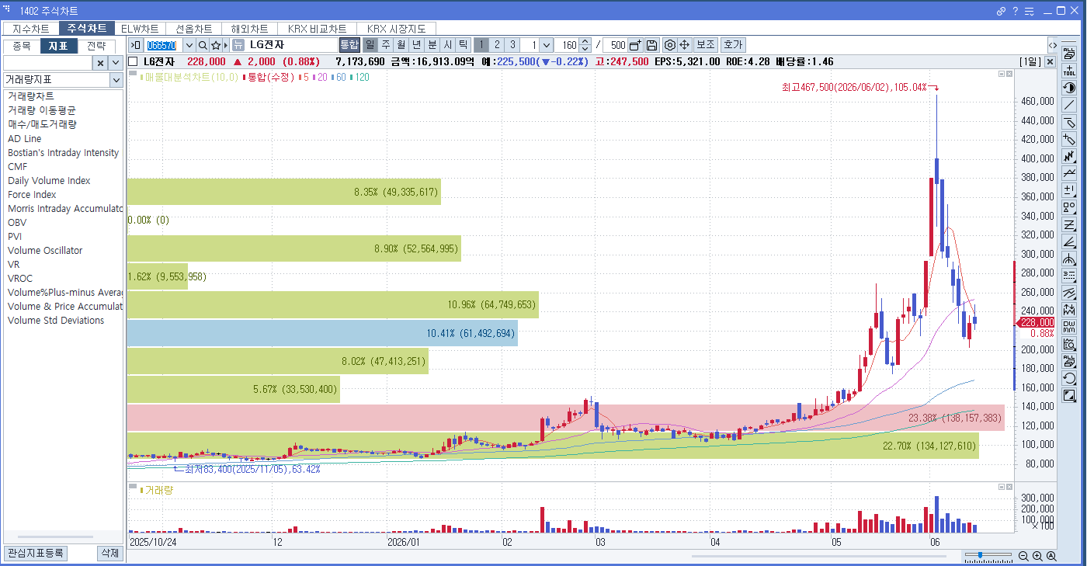Open the 거래량지표 category dropdown
This screenshot has width=1087, height=566.
click(x=116, y=80)
